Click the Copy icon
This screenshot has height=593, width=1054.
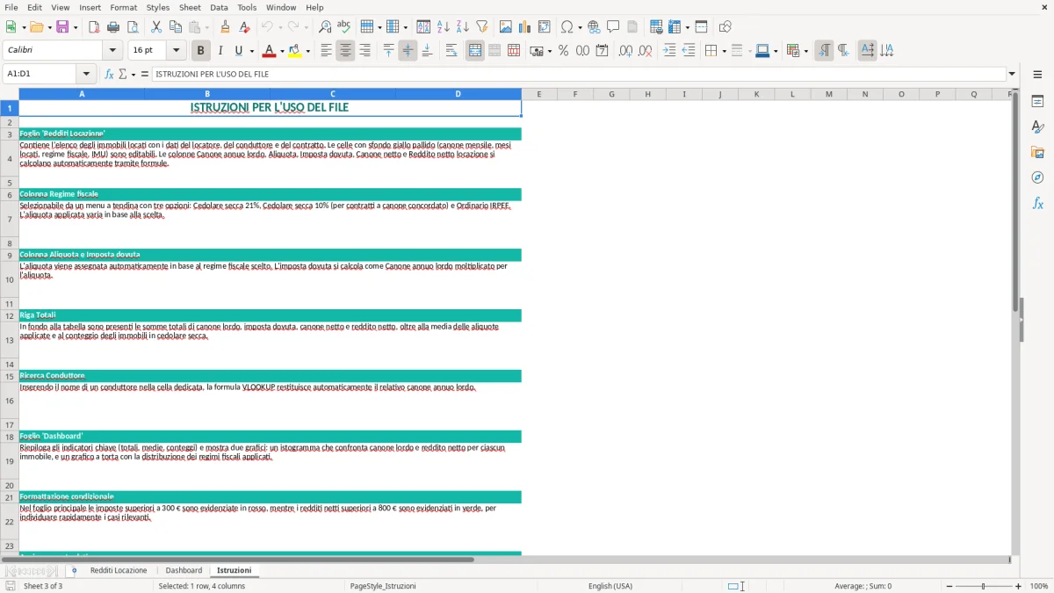176,27
